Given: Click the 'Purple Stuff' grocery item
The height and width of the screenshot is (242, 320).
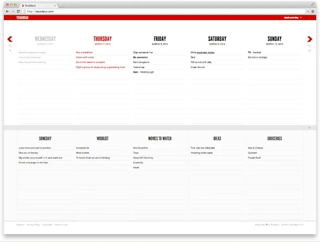Looking at the screenshot, I should tap(254, 158).
